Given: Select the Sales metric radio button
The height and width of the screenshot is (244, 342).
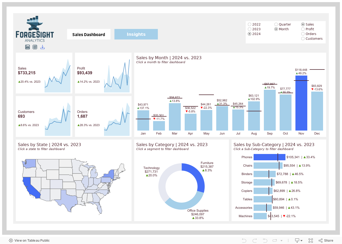Looking at the screenshot, I should pos(303,24).
